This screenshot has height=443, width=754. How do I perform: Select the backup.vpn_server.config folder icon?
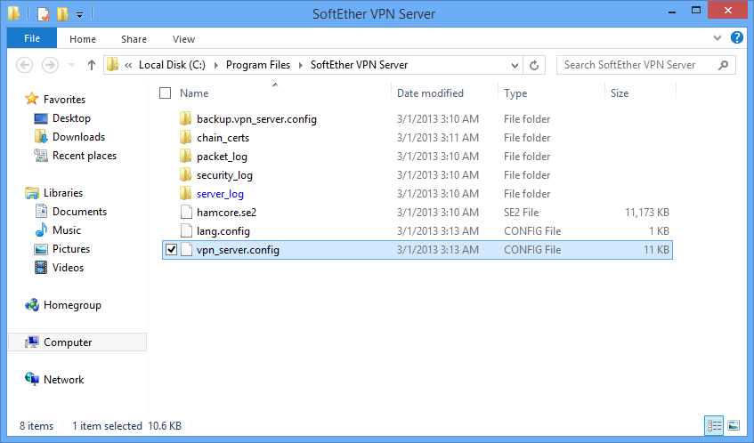[186, 118]
